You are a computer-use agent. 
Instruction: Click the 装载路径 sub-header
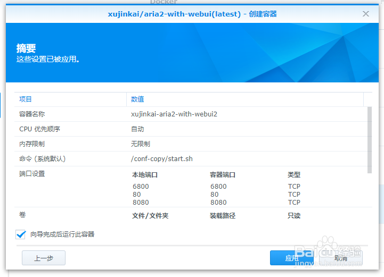pos(223,216)
